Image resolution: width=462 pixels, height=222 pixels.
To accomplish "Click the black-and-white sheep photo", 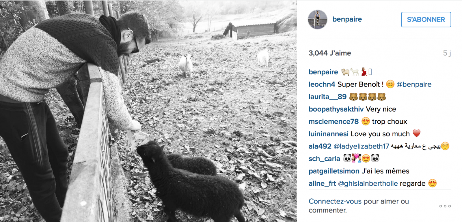I will (148, 111).
